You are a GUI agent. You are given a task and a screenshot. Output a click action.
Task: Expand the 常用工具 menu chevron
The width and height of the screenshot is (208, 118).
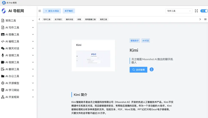(33, 20)
